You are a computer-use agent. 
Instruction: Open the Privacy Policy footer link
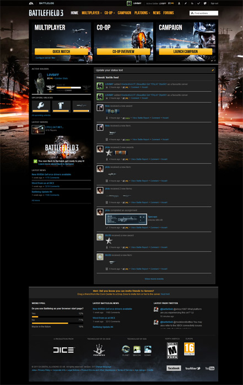(x=44, y=370)
